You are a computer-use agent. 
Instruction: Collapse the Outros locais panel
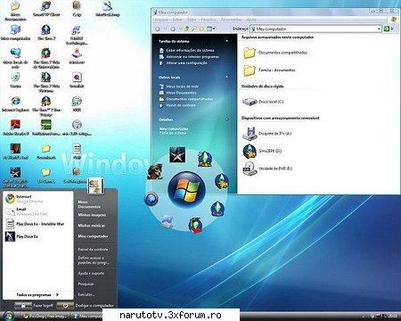coord(227,78)
